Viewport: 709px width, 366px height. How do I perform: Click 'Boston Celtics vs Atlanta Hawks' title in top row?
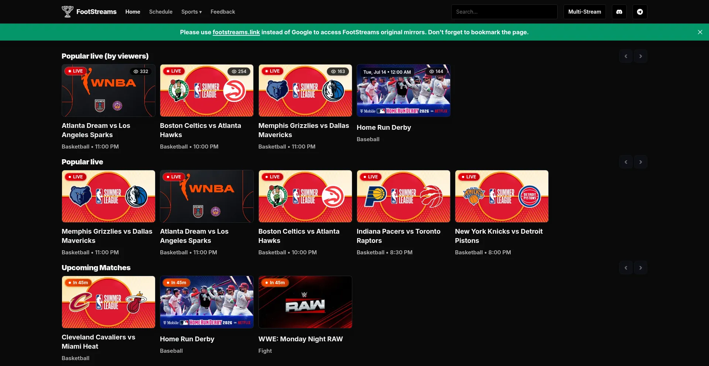pyautogui.click(x=201, y=130)
